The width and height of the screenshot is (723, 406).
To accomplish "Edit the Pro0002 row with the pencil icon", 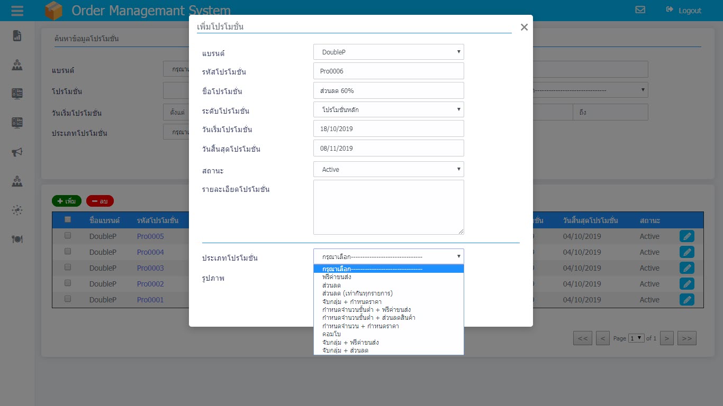I will (686, 284).
